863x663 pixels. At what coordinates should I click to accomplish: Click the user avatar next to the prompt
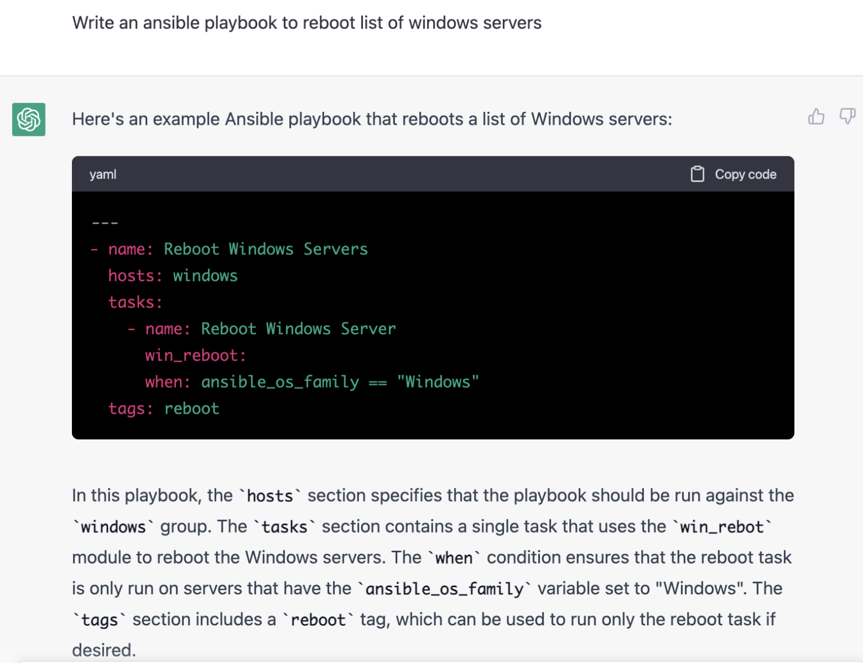(x=29, y=24)
